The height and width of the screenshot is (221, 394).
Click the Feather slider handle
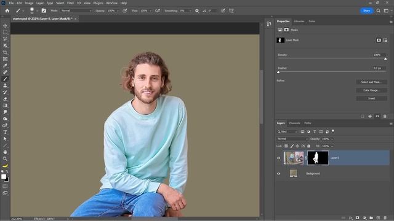pos(278,72)
